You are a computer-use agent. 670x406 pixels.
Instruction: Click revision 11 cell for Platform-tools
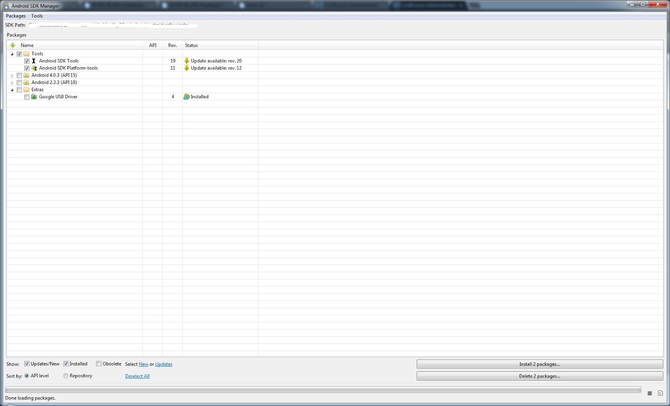tap(173, 68)
